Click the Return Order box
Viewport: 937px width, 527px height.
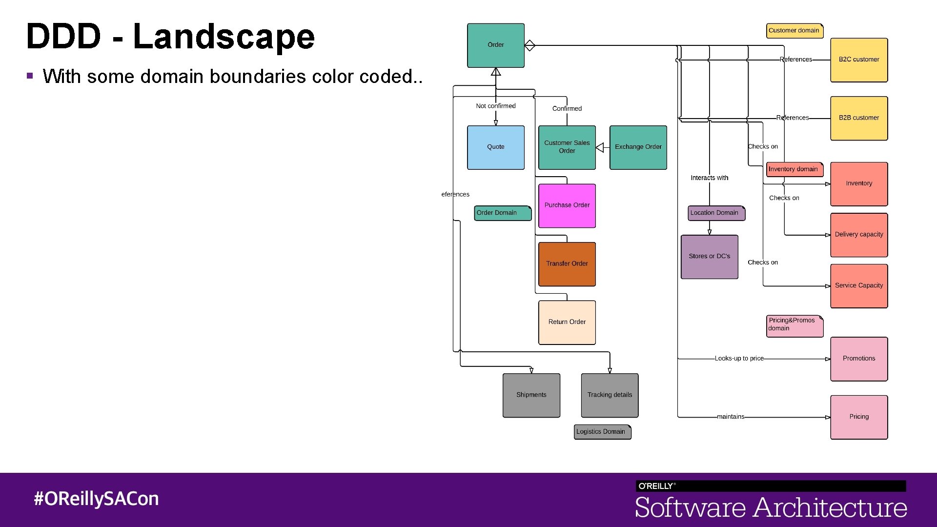567,322
